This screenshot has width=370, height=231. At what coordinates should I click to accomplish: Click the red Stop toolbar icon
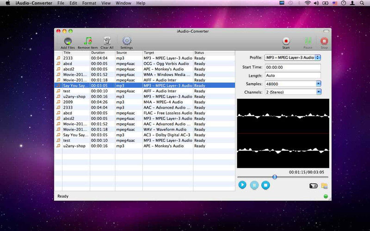pyautogui.click(x=324, y=41)
